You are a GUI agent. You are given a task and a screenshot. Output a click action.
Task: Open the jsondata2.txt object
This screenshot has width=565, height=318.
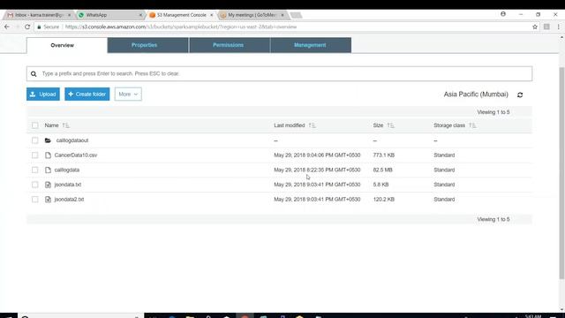point(69,200)
